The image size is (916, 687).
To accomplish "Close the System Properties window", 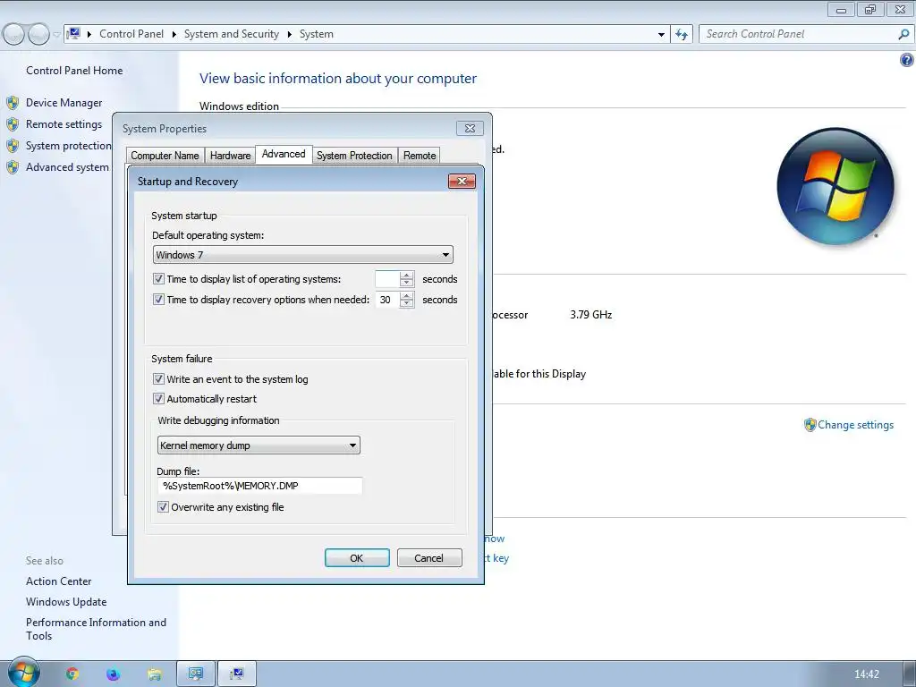I will click(470, 129).
